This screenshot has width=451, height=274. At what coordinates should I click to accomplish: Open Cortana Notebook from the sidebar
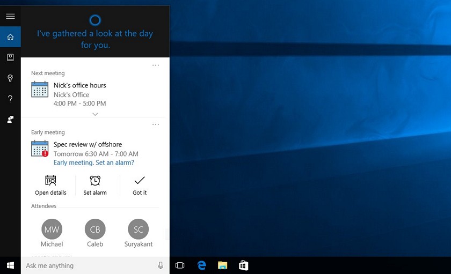[x=10, y=57]
